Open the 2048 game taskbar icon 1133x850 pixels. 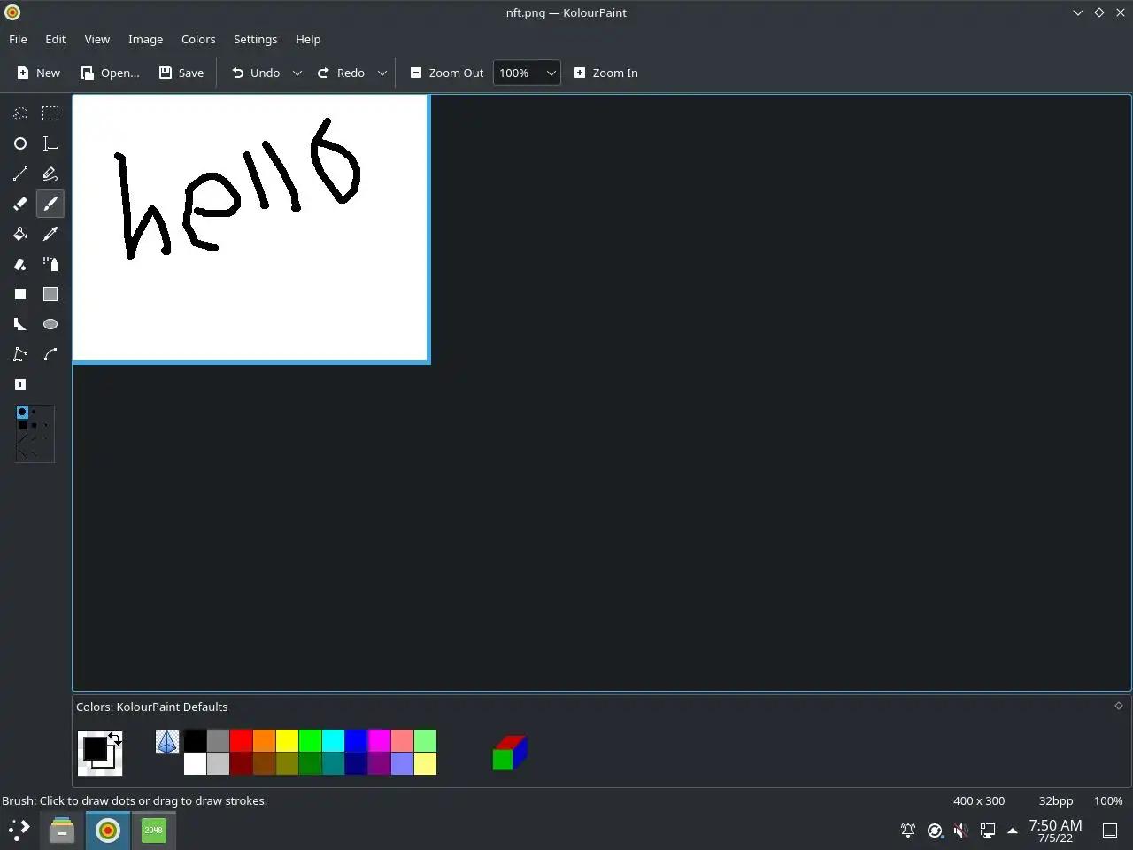click(154, 831)
